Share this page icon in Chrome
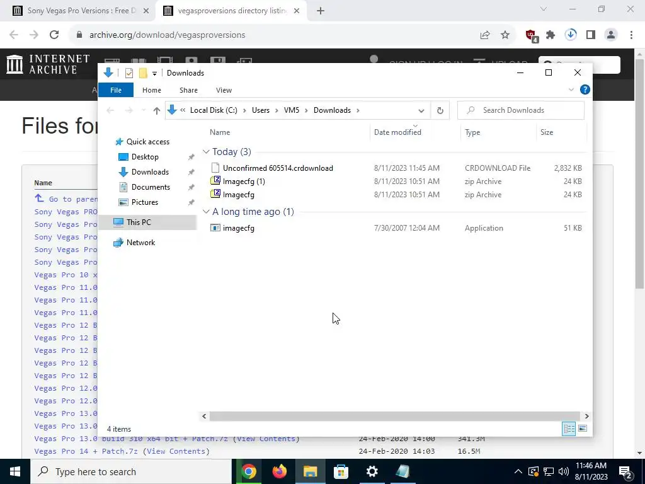Image resolution: width=645 pixels, height=484 pixels. [x=485, y=35]
